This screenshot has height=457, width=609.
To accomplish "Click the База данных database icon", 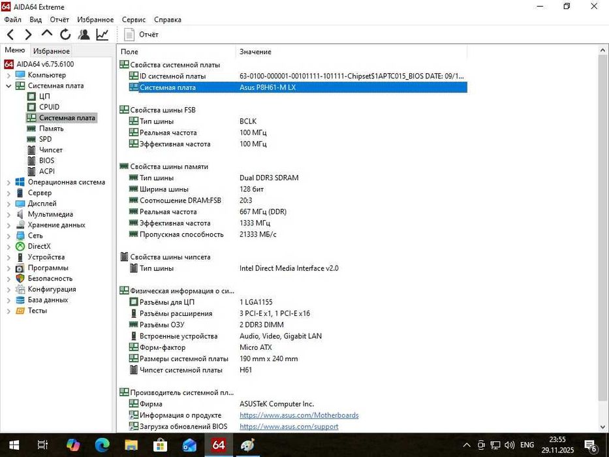I will [20, 300].
